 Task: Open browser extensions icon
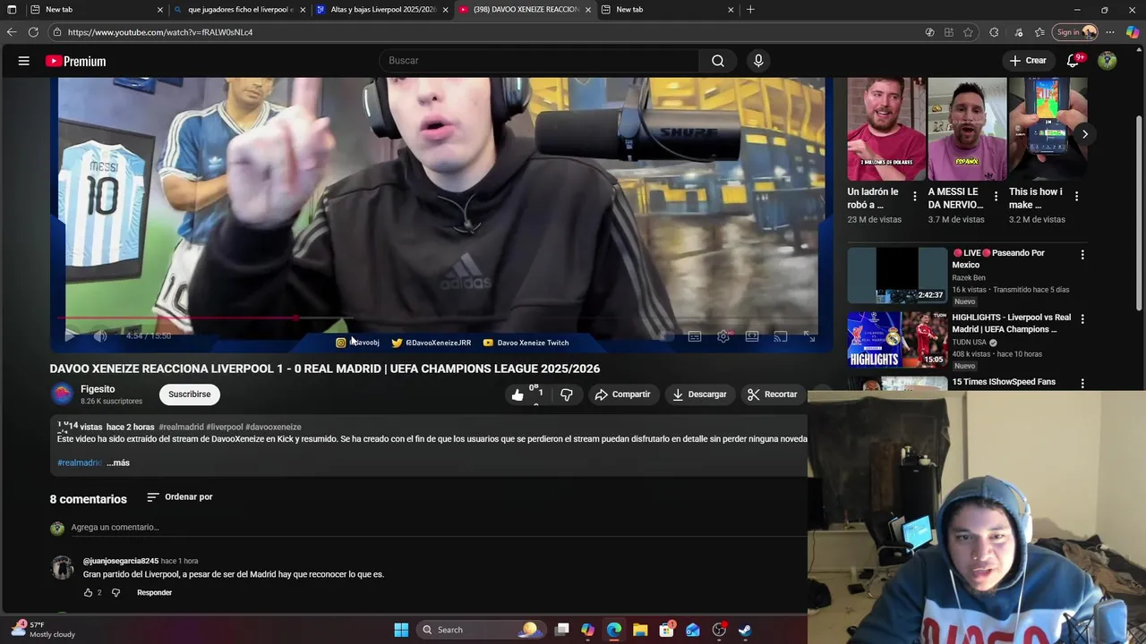tap(994, 32)
